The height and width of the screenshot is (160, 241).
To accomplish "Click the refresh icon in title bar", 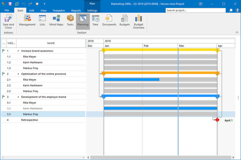I will pyautogui.click(x=17, y=4).
